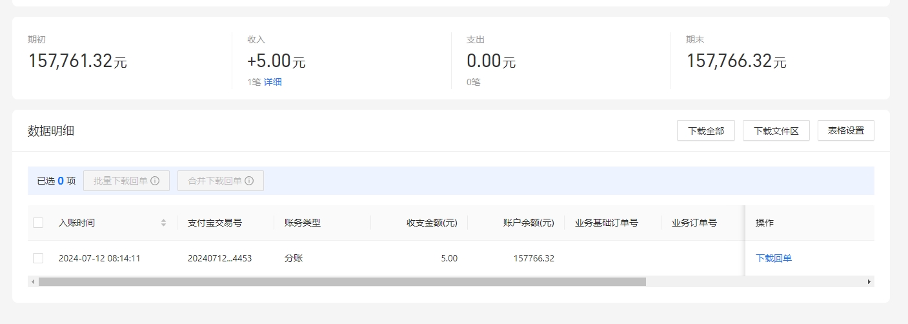Click the 操作 column header
The image size is (908, 324).
click(765, 223)
